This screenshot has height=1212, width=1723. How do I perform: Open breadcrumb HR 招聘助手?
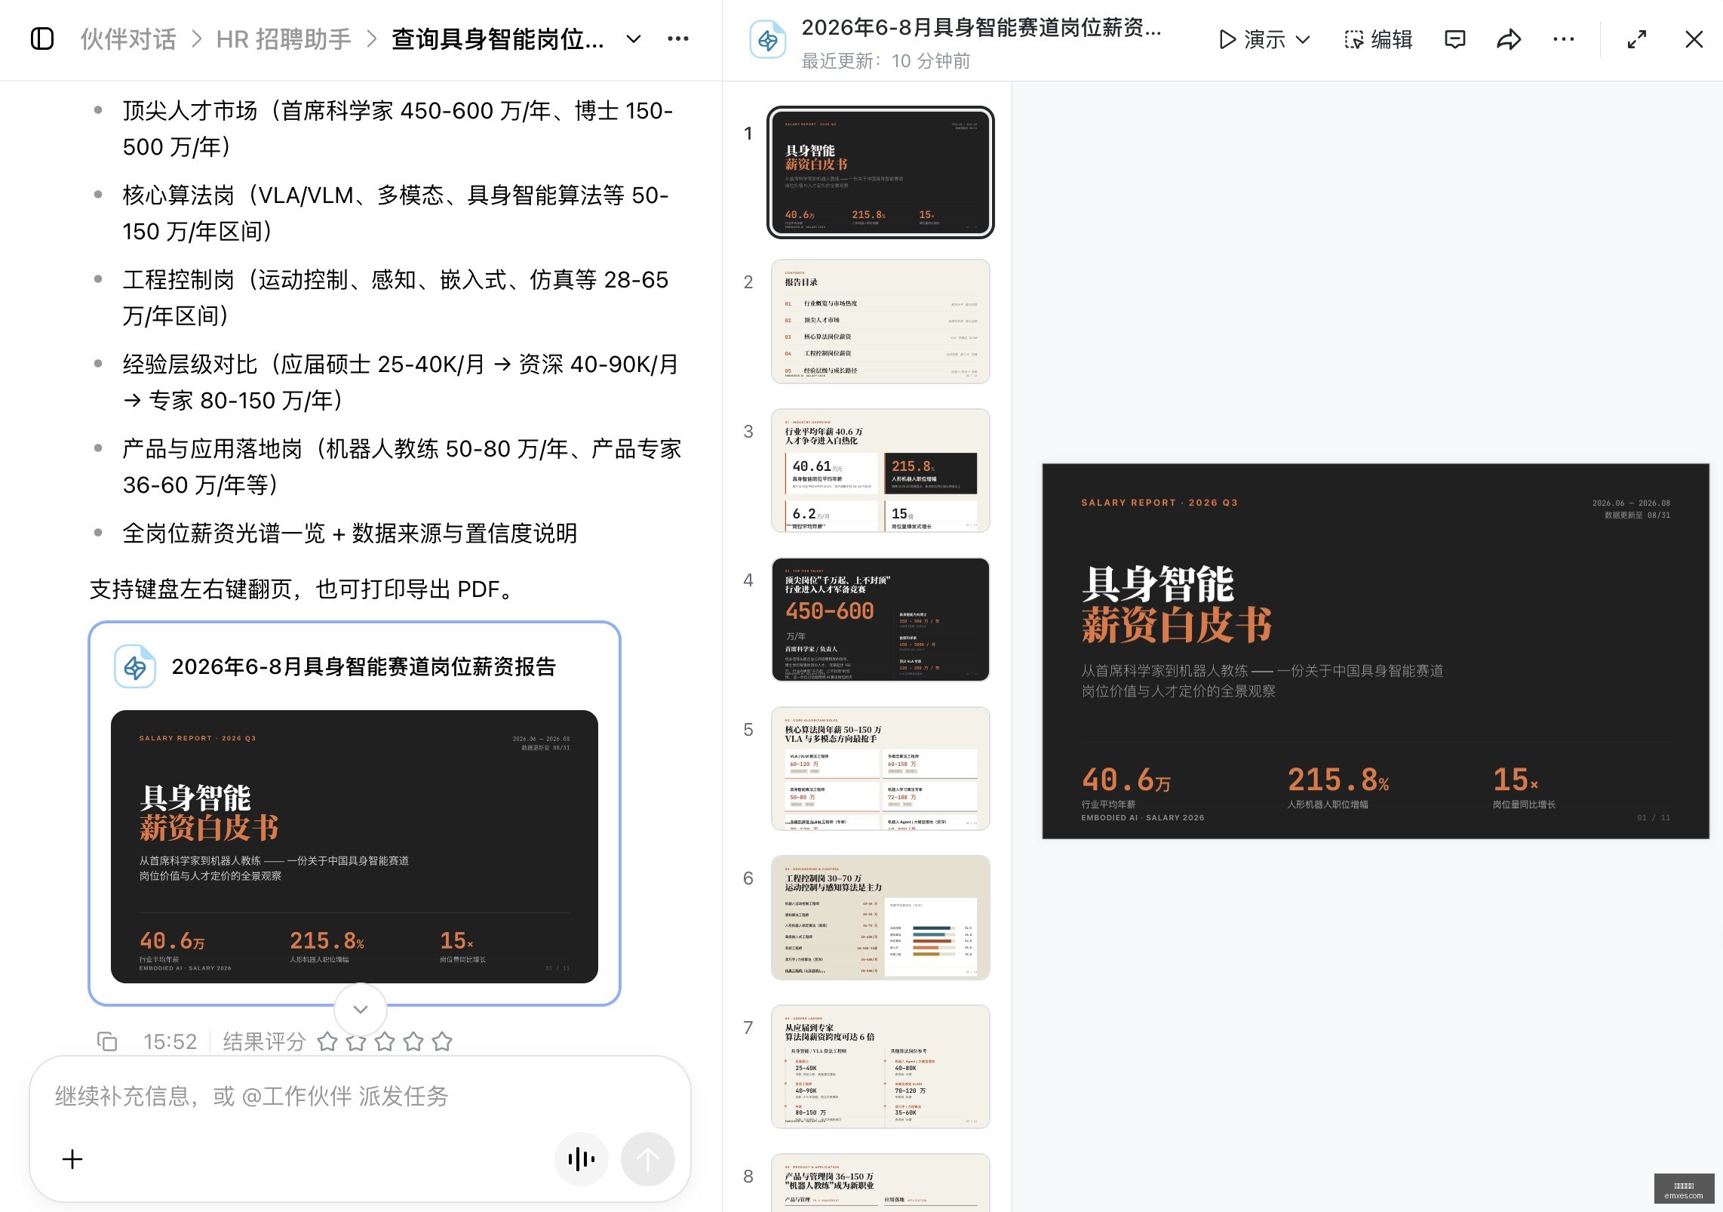tap(284, 38)
